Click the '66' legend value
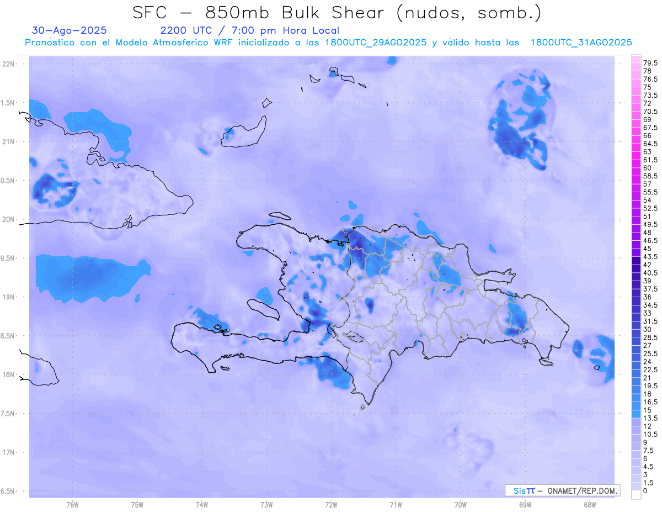Image resolution: width=662 pixels, height=512 pixels. tap(648, 135)
